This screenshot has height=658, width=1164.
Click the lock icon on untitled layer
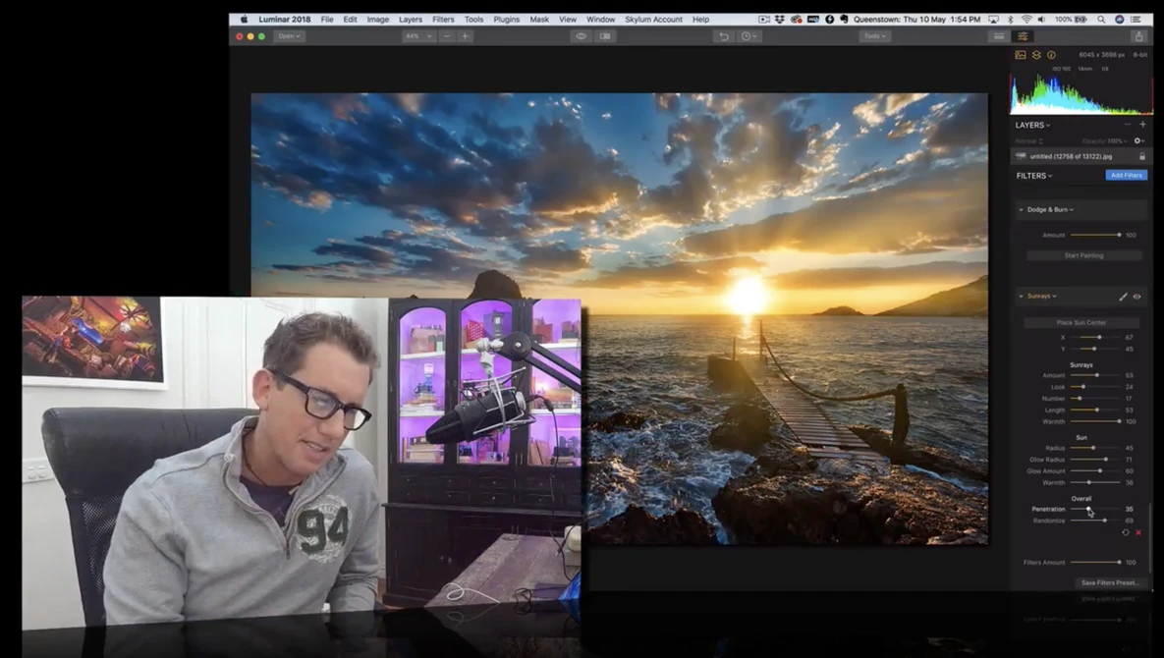[1141, 156]
